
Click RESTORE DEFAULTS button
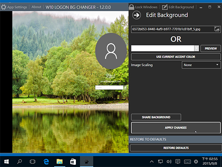pyautogui.click(x=176, y=148)
